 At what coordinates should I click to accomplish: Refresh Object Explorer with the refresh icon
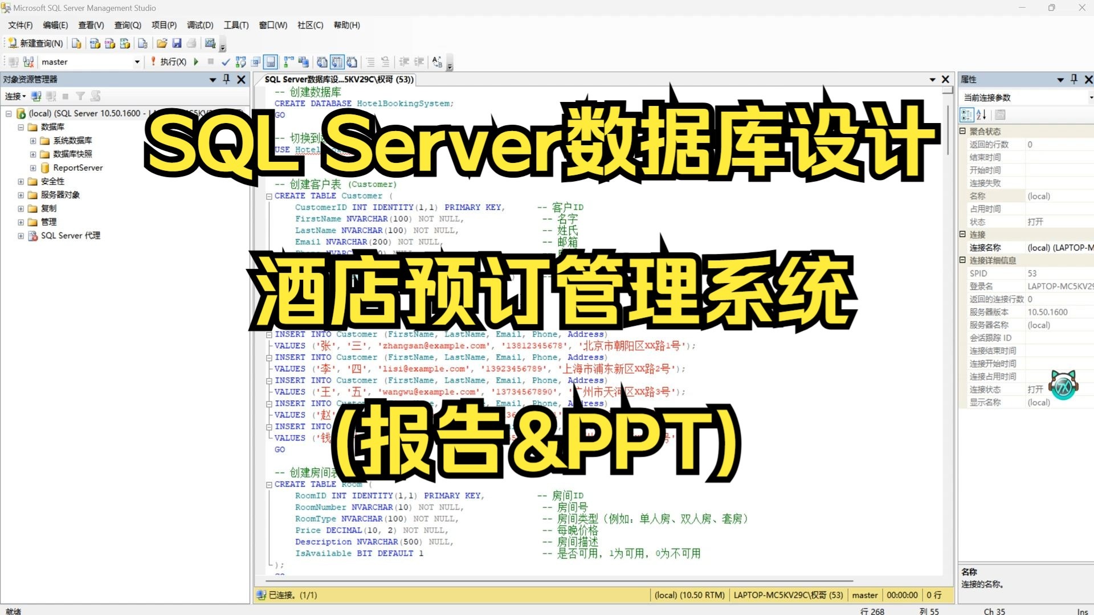(x=96, y=96)
